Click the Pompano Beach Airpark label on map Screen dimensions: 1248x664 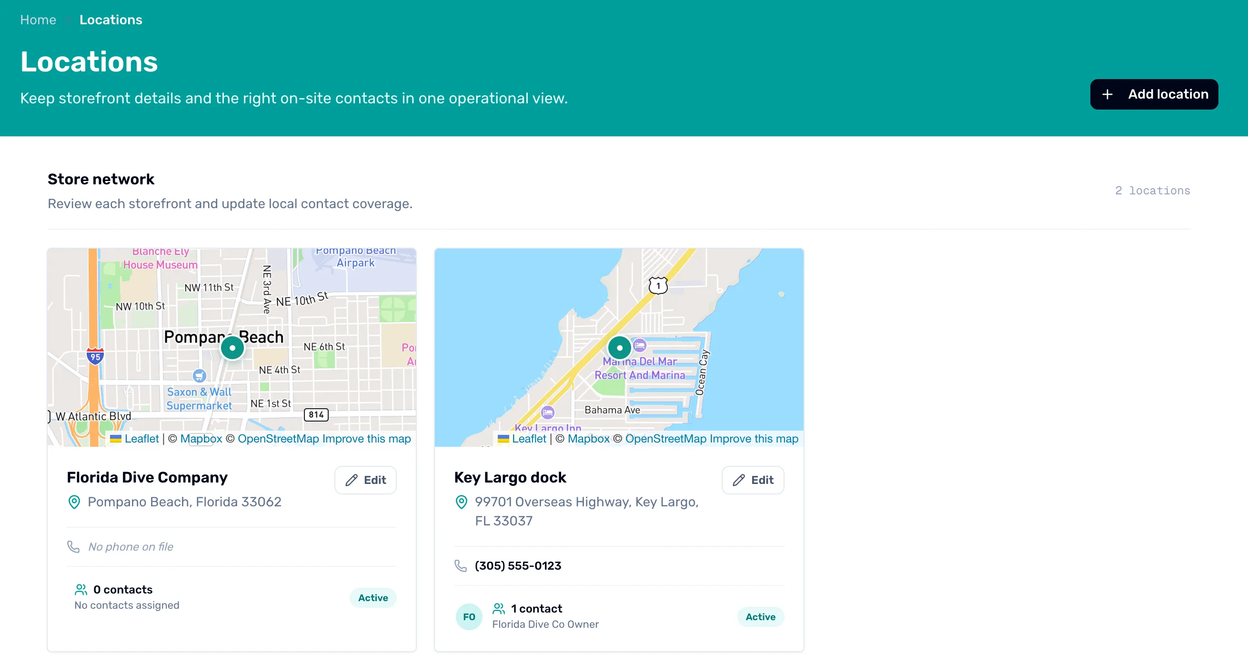356,257
